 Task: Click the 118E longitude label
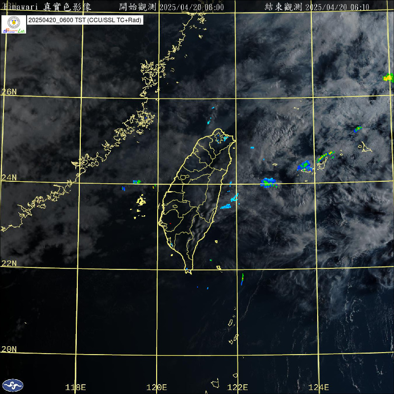[75, 387]
